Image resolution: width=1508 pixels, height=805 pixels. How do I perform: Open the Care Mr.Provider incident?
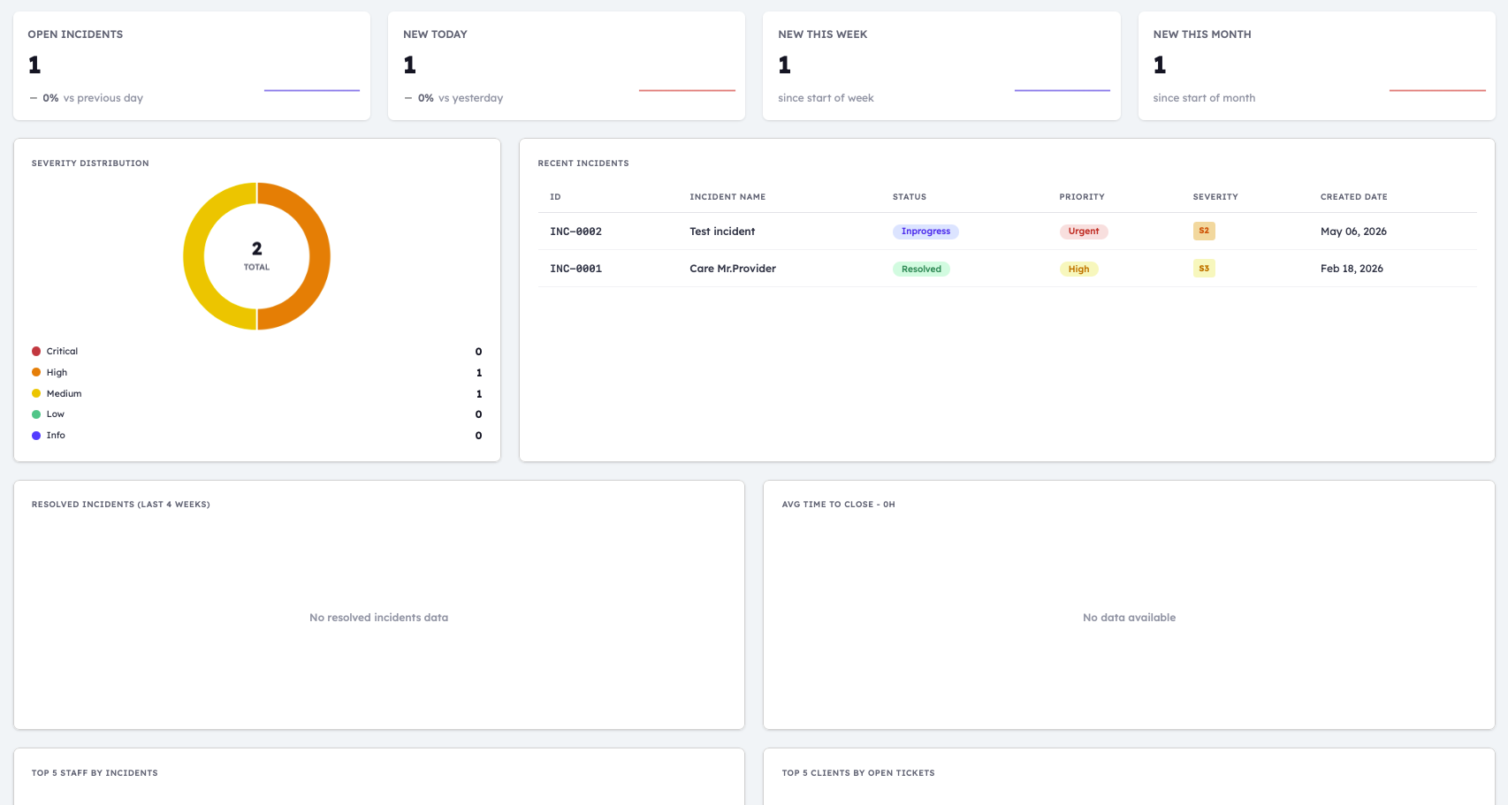pos(733,269)
